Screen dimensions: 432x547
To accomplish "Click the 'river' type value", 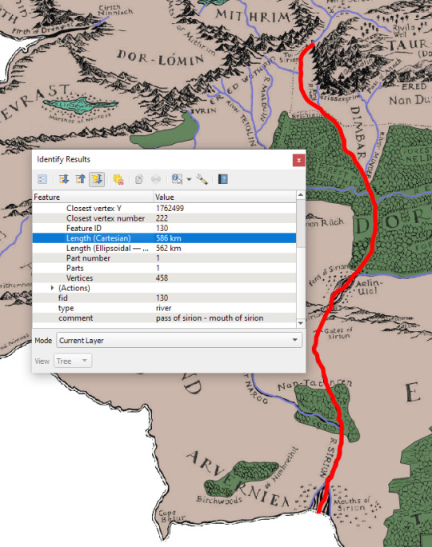I will (x=164, y=308).
